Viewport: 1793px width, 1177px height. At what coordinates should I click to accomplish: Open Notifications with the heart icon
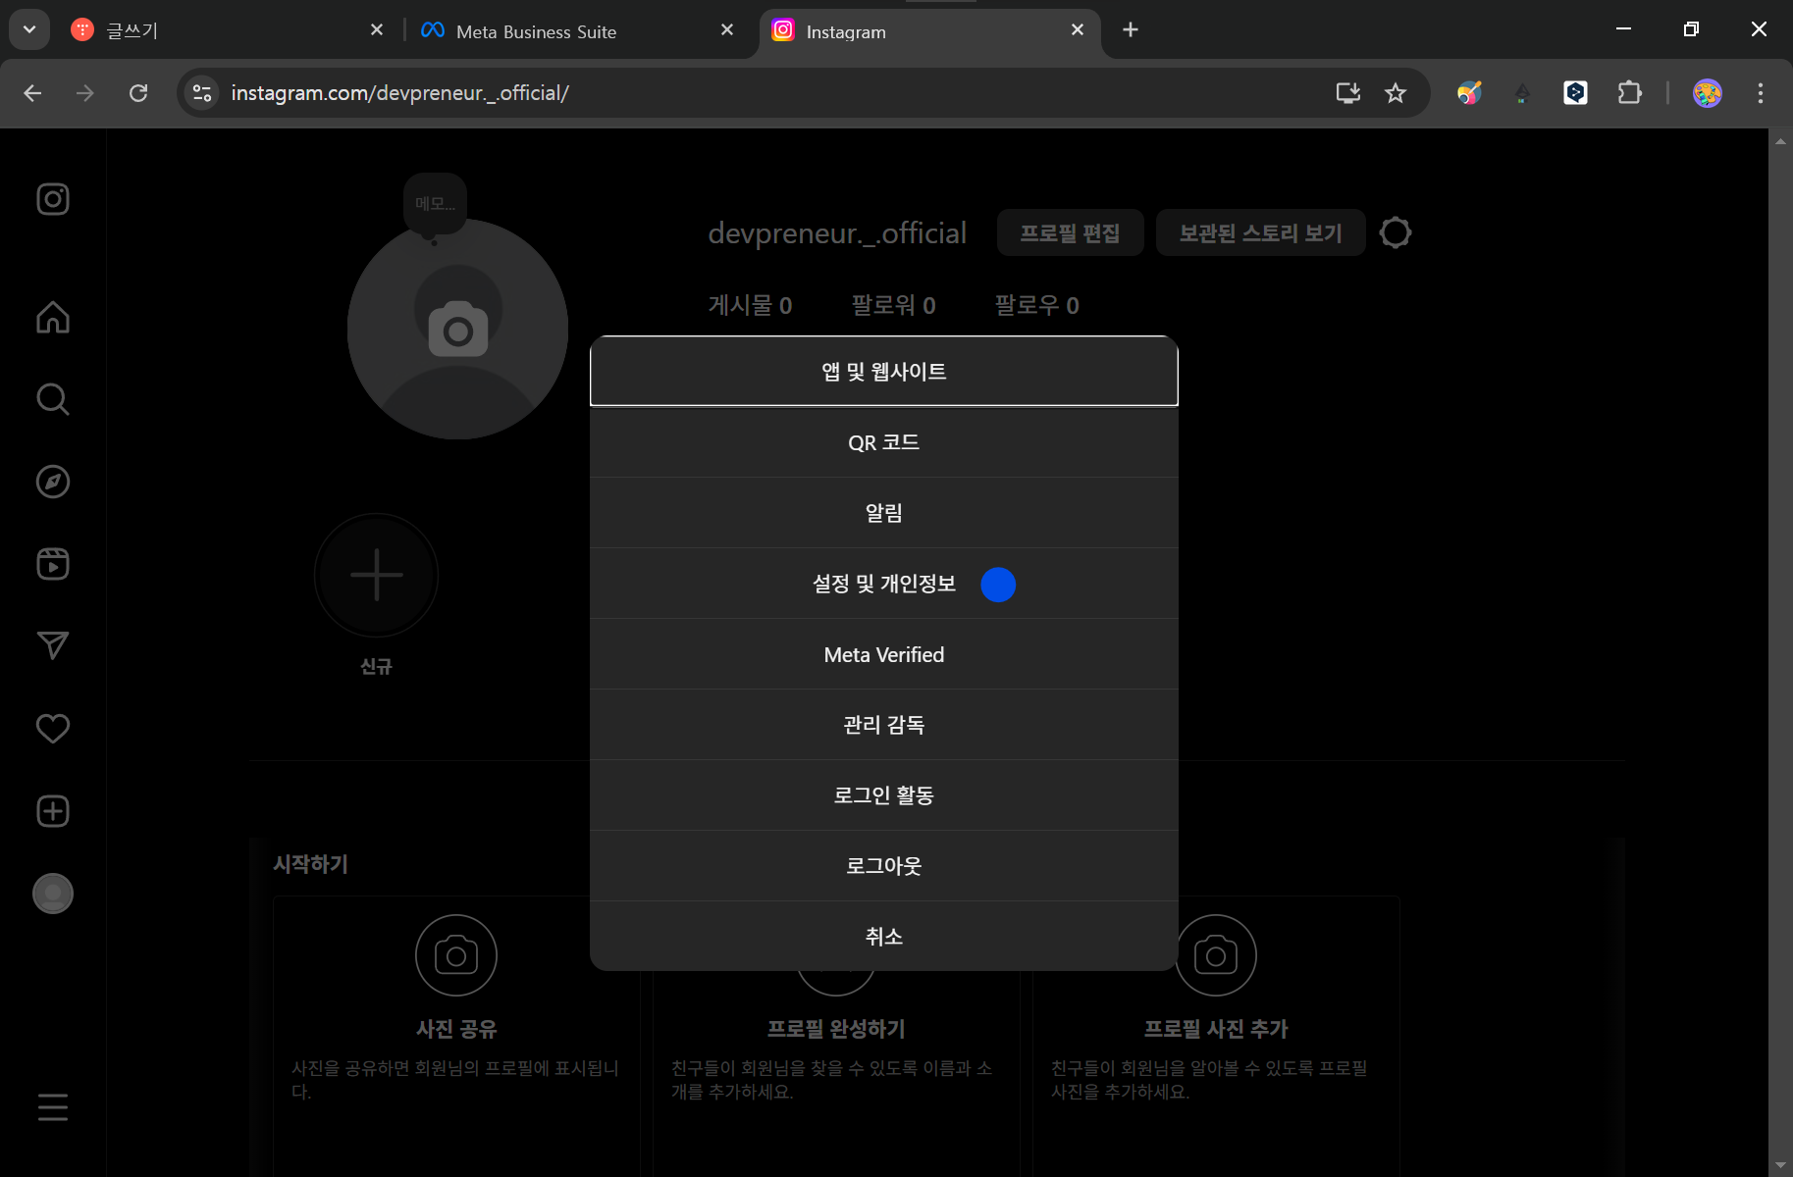53,728
